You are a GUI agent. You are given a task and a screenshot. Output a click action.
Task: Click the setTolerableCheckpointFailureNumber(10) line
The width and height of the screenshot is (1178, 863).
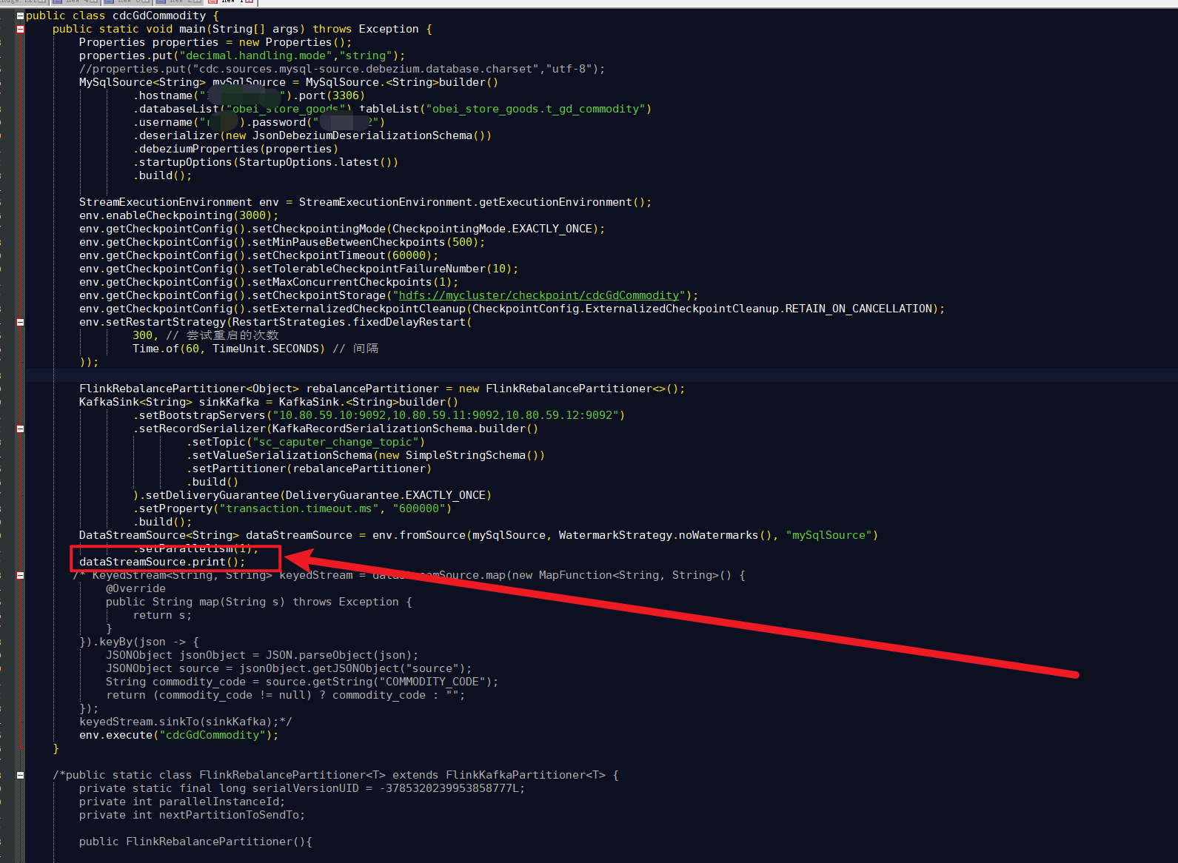click(x=299, y=269)
